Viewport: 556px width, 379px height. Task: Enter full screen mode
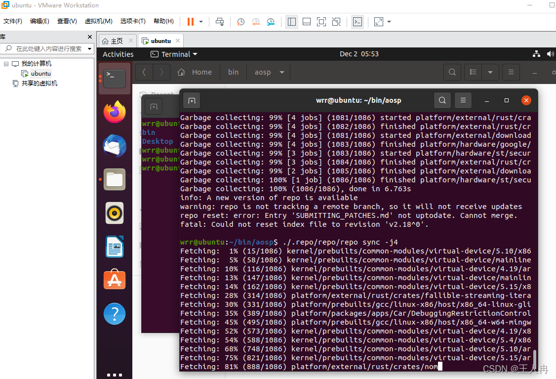point(321,22)
